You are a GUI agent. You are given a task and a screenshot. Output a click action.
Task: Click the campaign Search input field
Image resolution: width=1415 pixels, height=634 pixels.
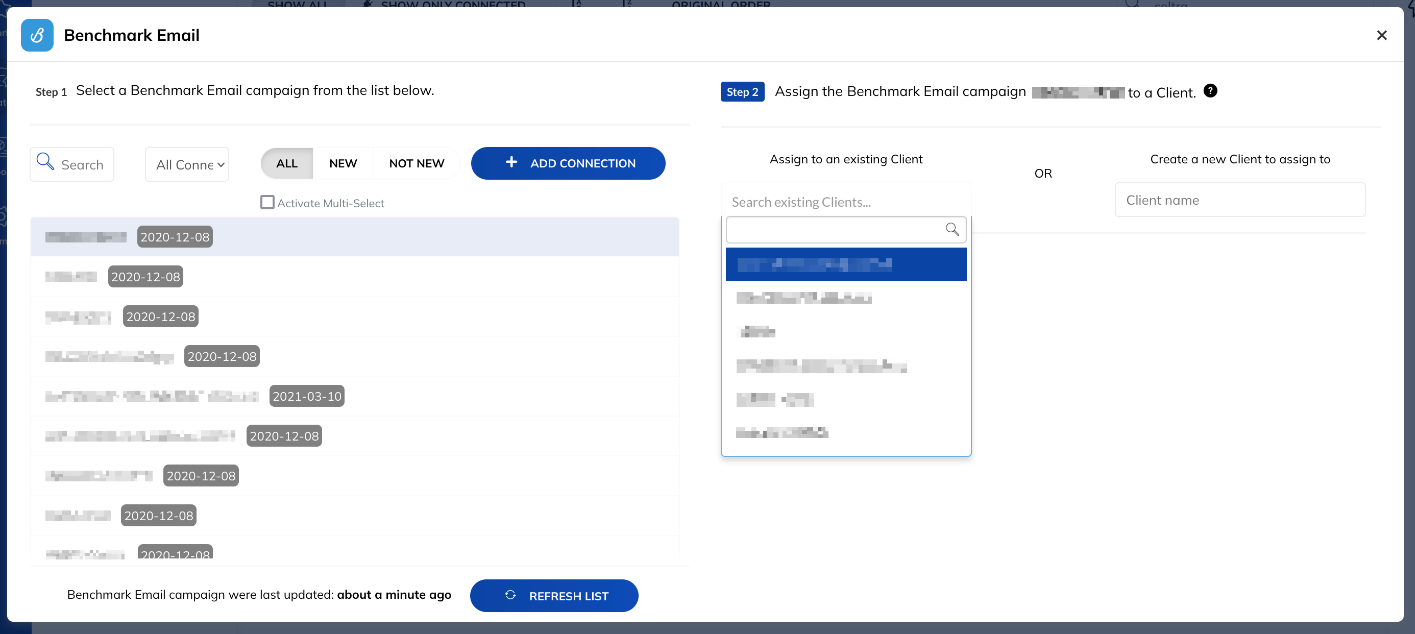72,164
